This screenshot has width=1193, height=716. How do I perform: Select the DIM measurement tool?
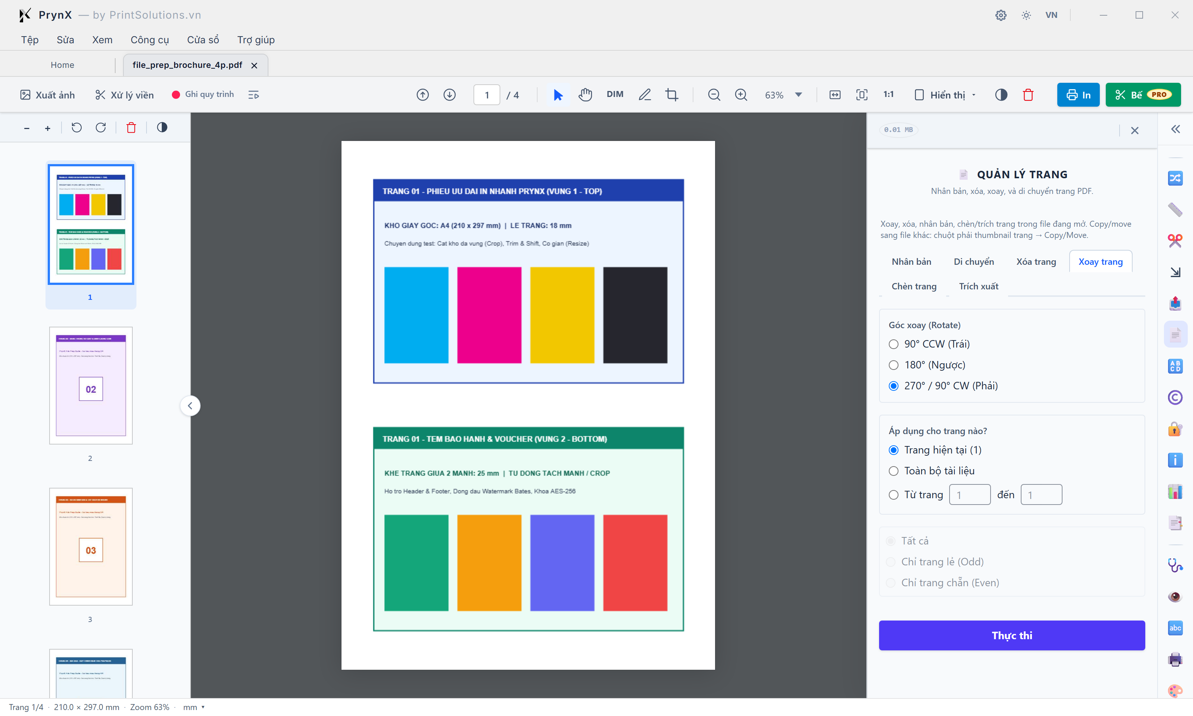pyautogui.click(x=615, y=95)
